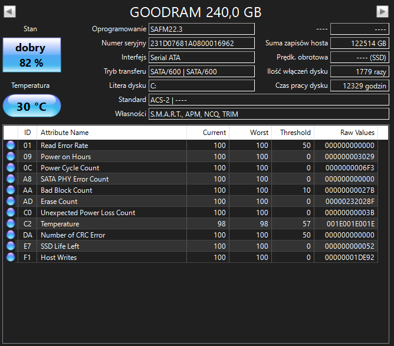The width and height of the screenshot is (394, 346).
Task: Click raw value 001E001E001E
Action: click(350, 224)
